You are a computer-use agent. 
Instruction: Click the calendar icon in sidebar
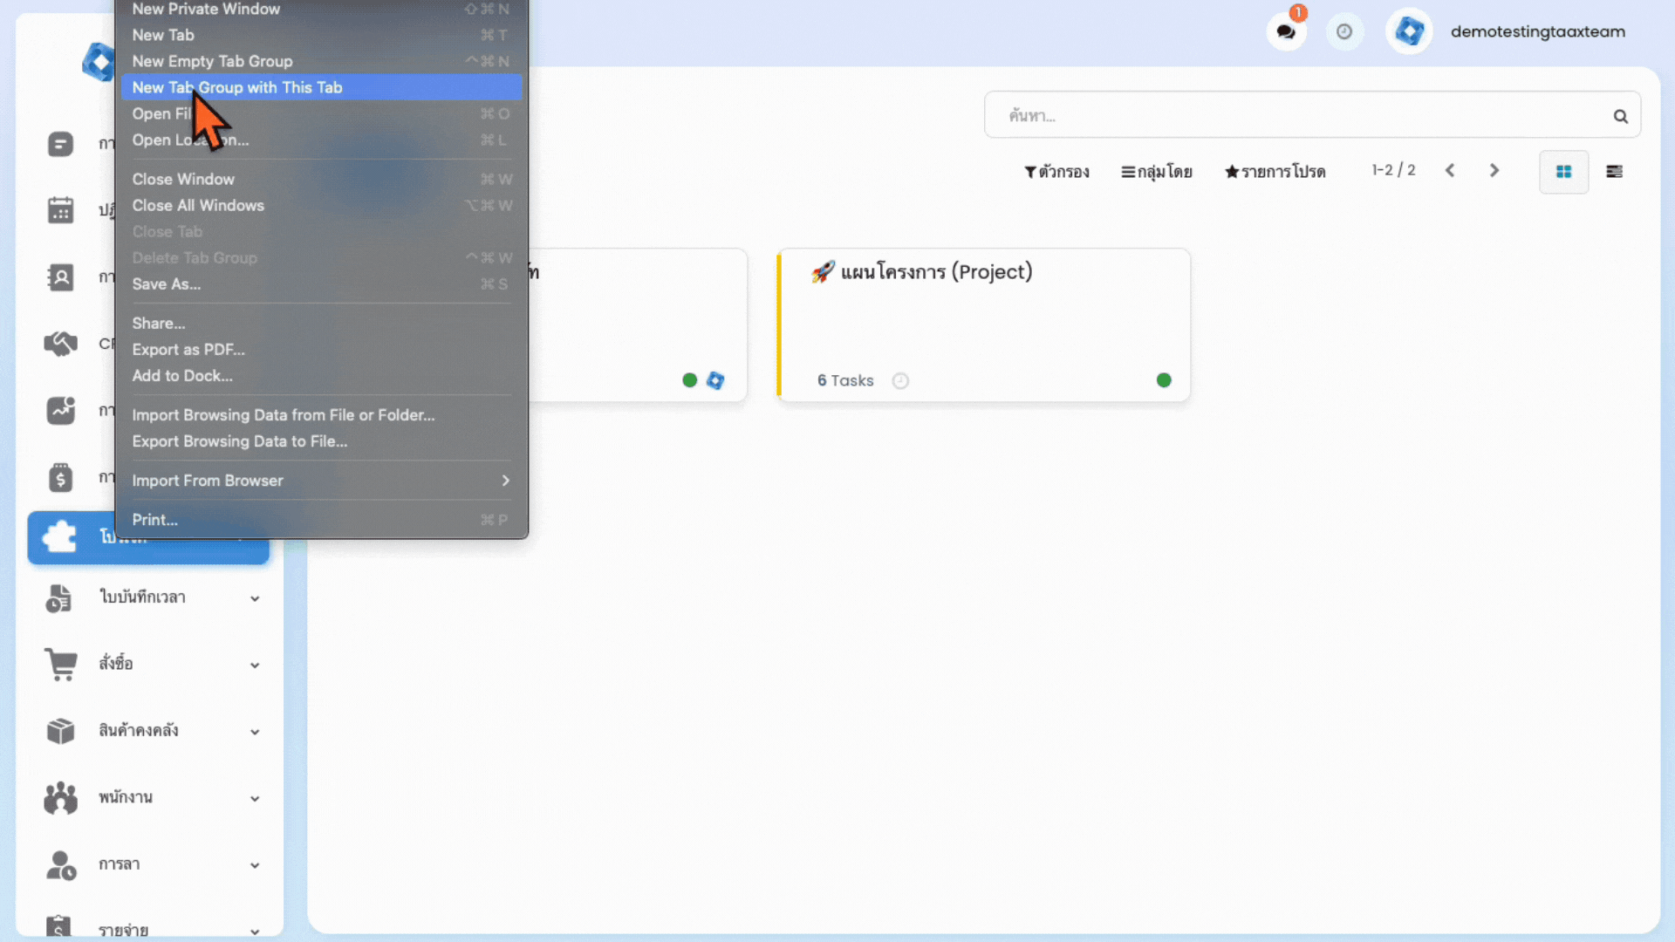click(60, 210)
